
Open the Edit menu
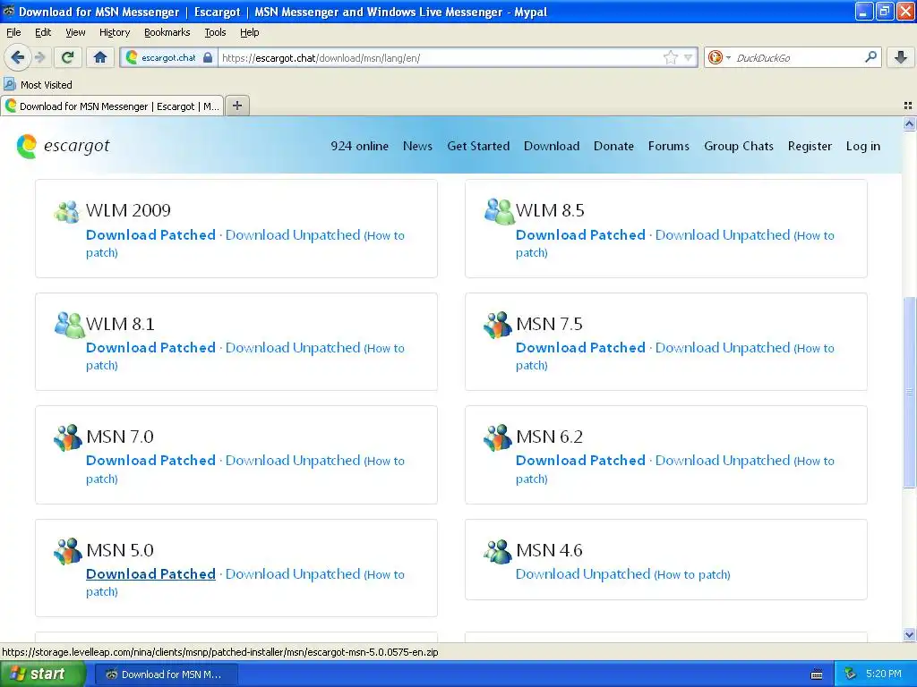click(x=43, y=32)
